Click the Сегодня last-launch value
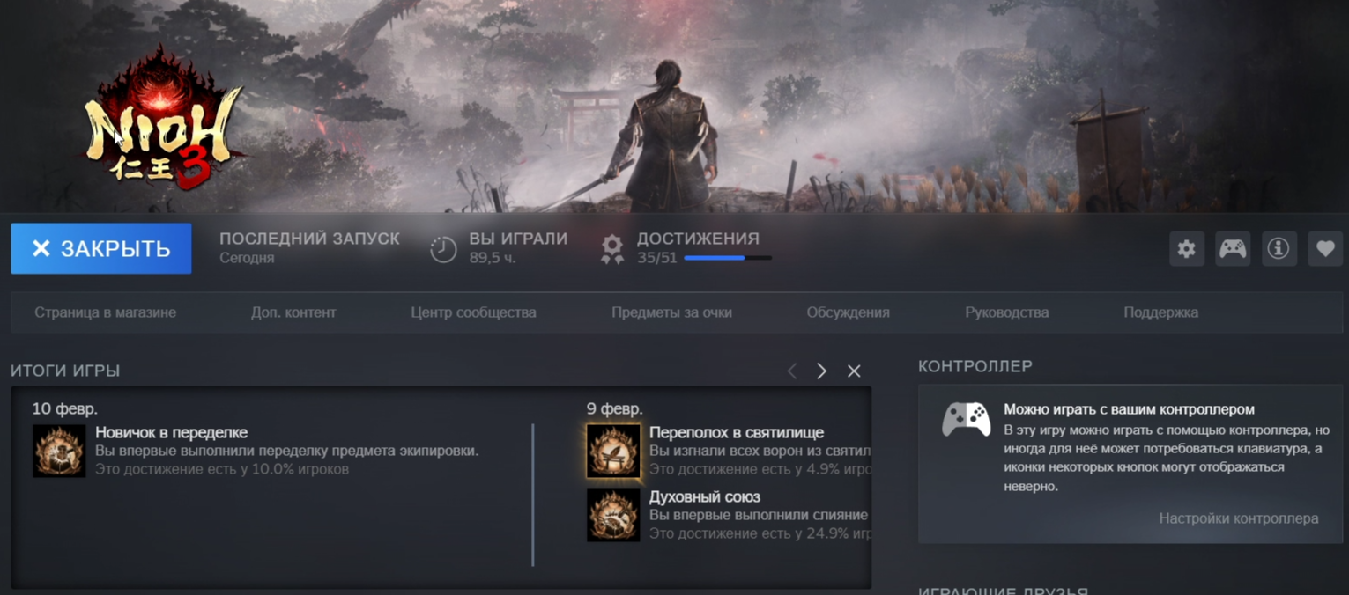The width and height of the screenshot is (1349, 595). point(247,258)
